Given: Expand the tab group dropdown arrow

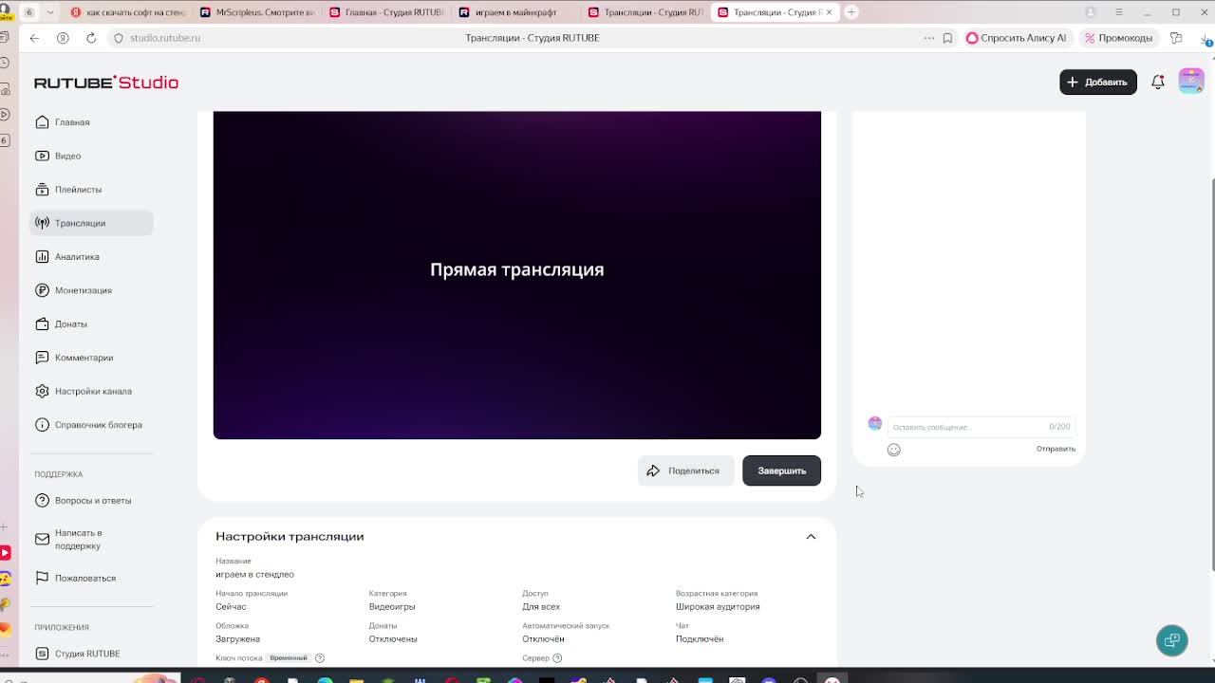Looking at the screenshot, I should coord(49,12).
